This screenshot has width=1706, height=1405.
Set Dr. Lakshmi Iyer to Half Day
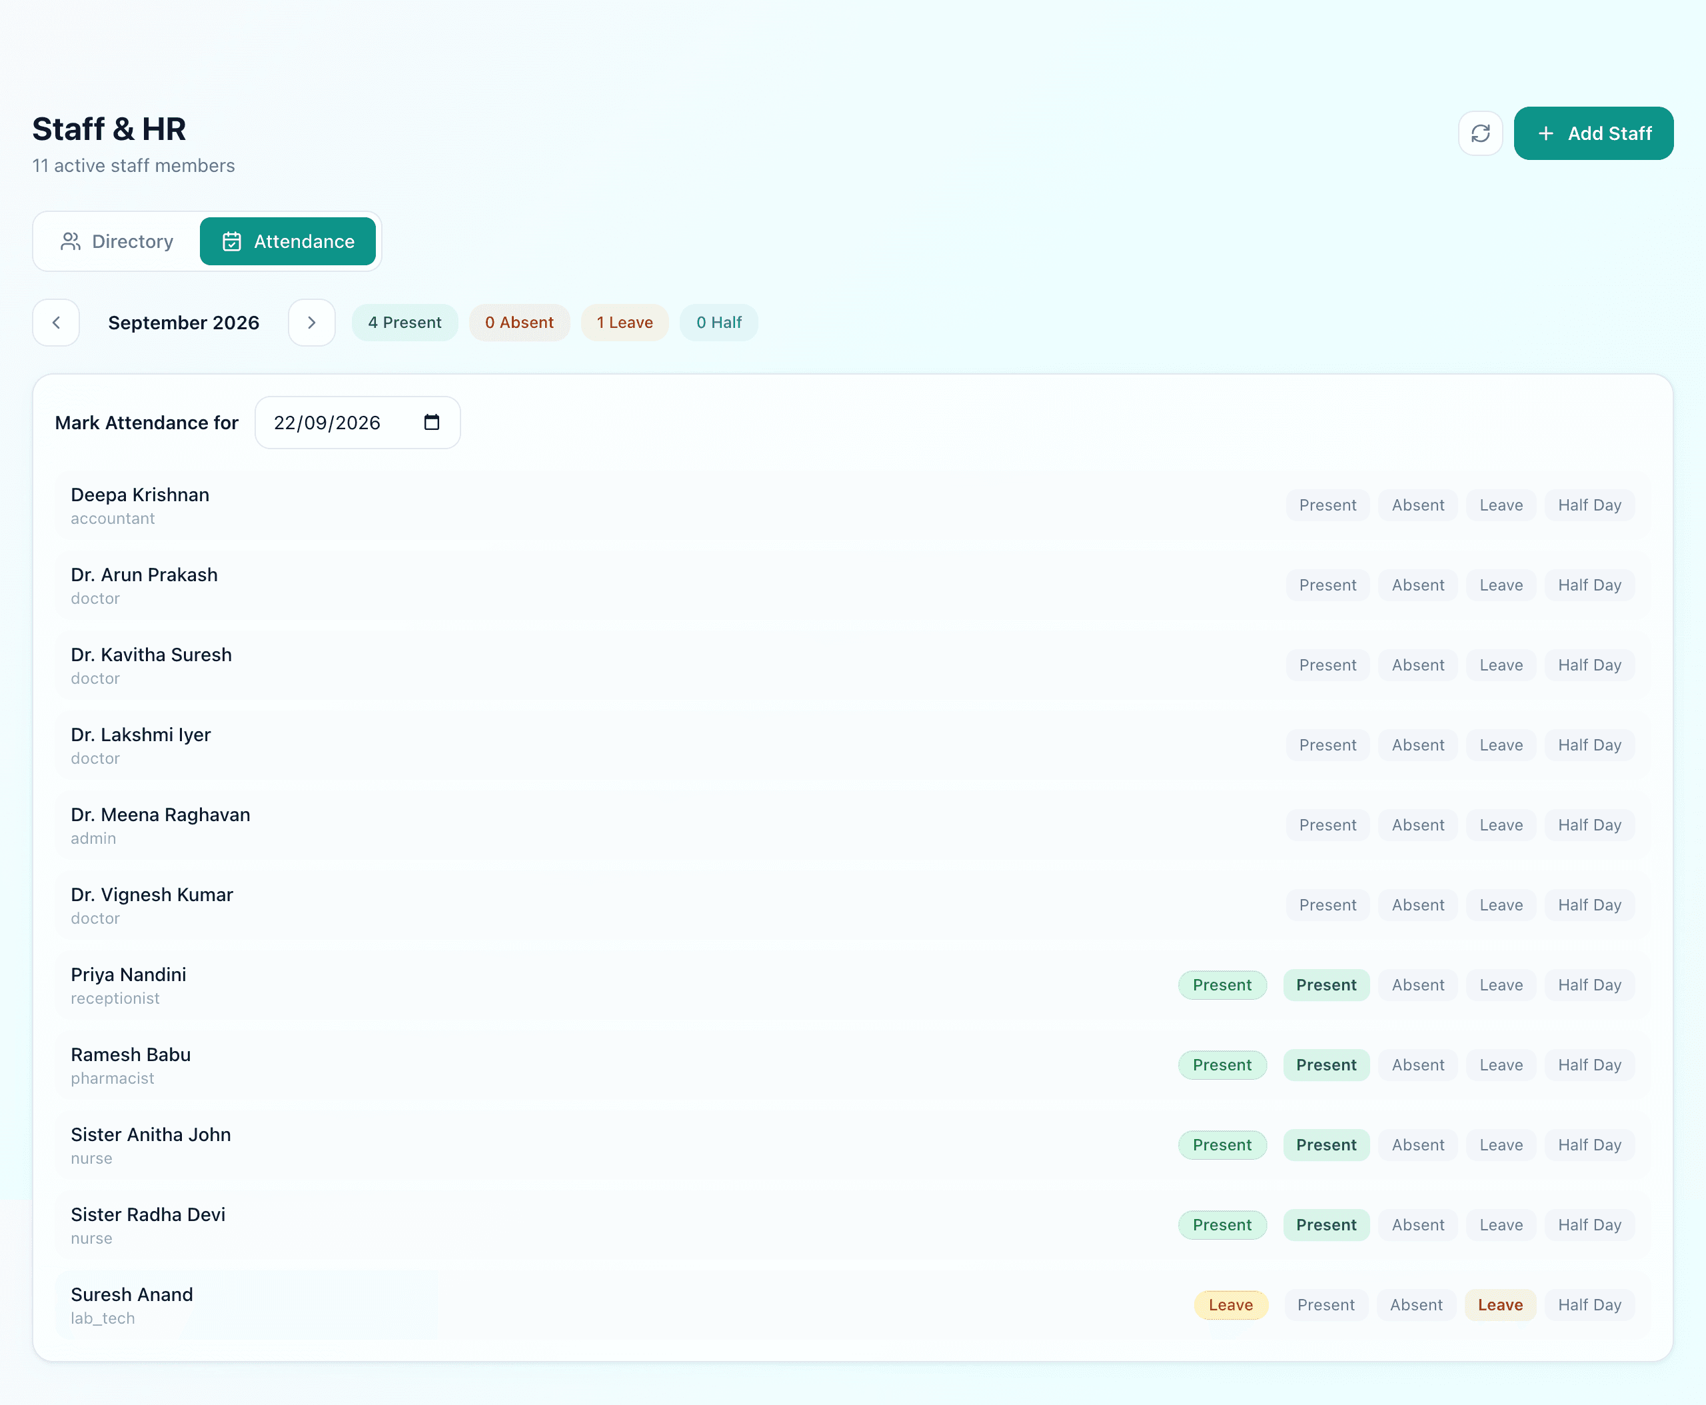pos(1589,745)
